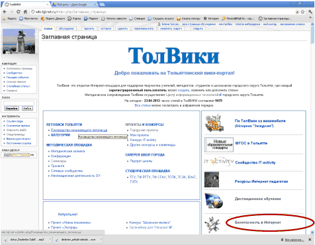The image size is (315, 245).
Task: Open the downloaded exe file in downloads bar
Action: click(x=77, y=240)
